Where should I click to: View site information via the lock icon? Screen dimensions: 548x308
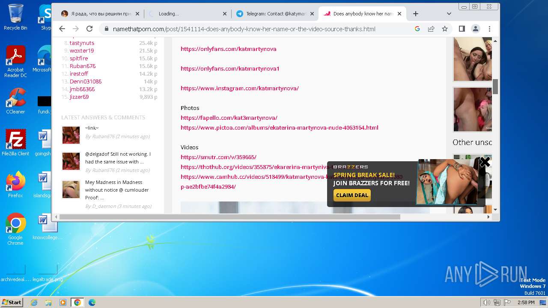[x=106, y=29]
